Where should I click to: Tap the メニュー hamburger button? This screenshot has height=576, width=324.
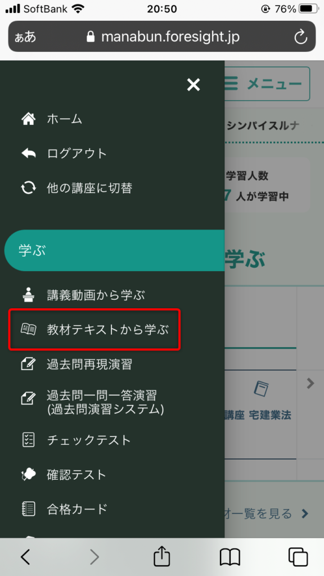(267, 84)
